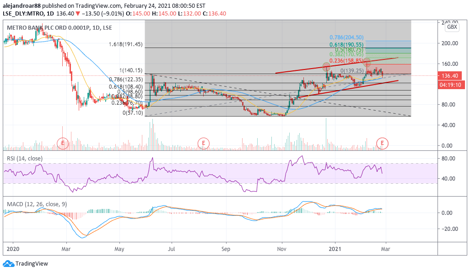The width and height of the screenshot is (470, 272).
Task: Click the 1(140.15) Fibonacci level label
Action: (x=131, y=70)
